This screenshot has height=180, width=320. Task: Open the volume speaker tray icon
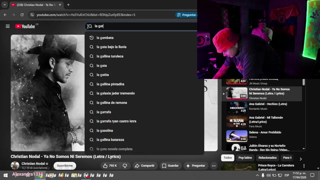268,175
